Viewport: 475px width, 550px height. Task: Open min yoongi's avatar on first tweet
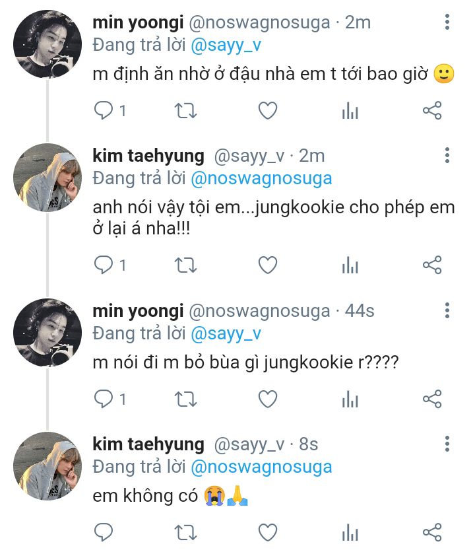click(47, 44)
